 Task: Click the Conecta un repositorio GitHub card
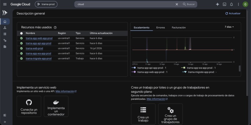pyautogui.click(x=29, y=106)
